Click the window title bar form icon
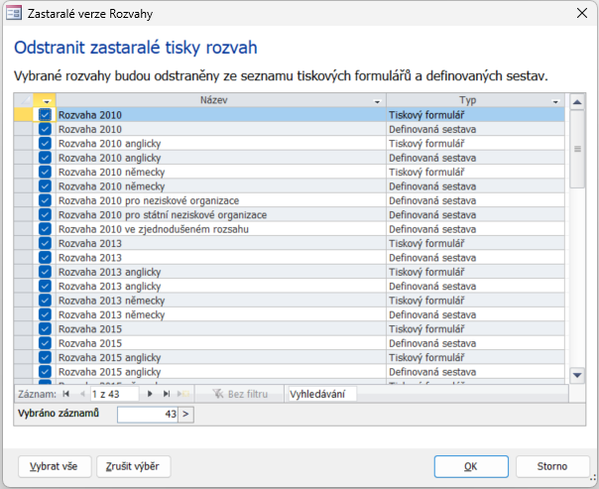 14,13
